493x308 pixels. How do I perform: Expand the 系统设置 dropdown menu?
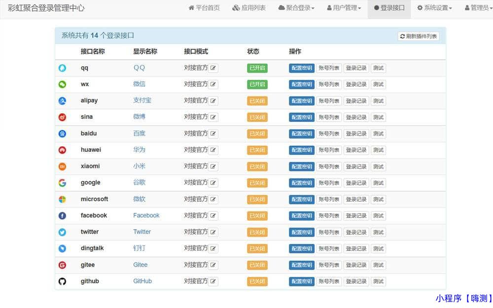434,8
